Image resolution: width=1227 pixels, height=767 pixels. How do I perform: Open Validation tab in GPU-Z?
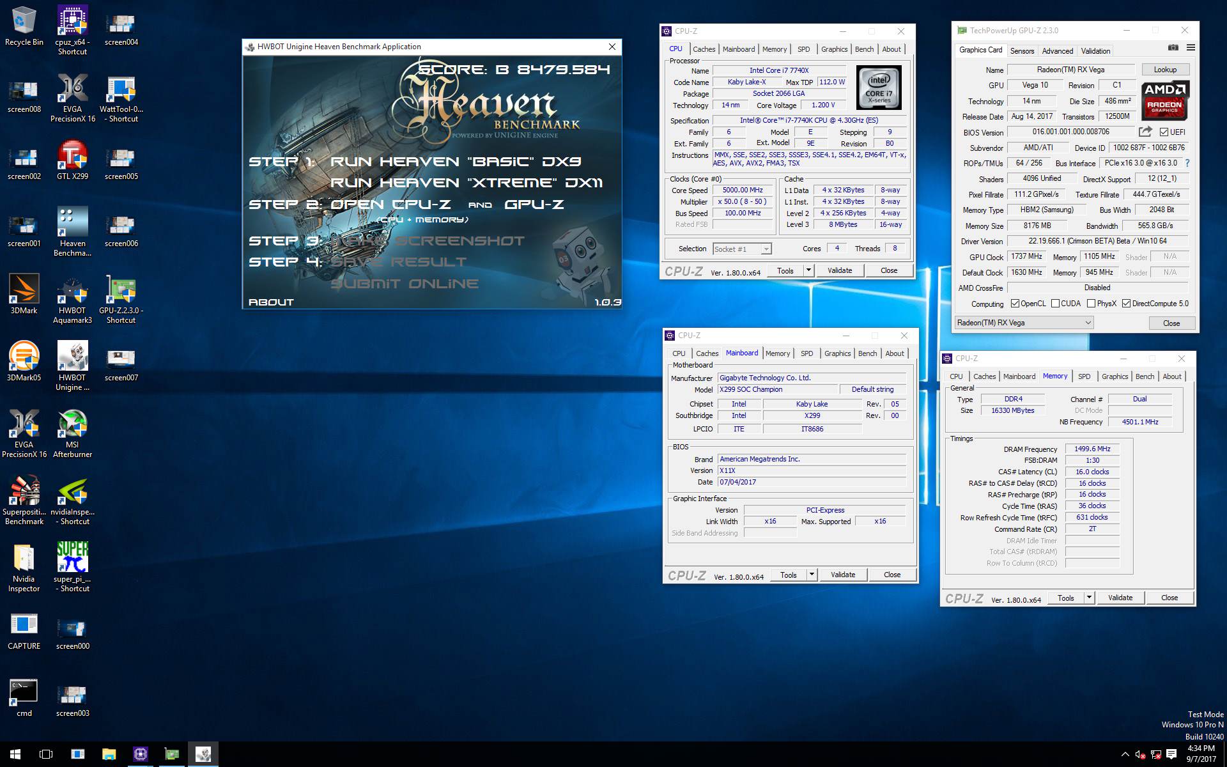tap(1095, 51)
